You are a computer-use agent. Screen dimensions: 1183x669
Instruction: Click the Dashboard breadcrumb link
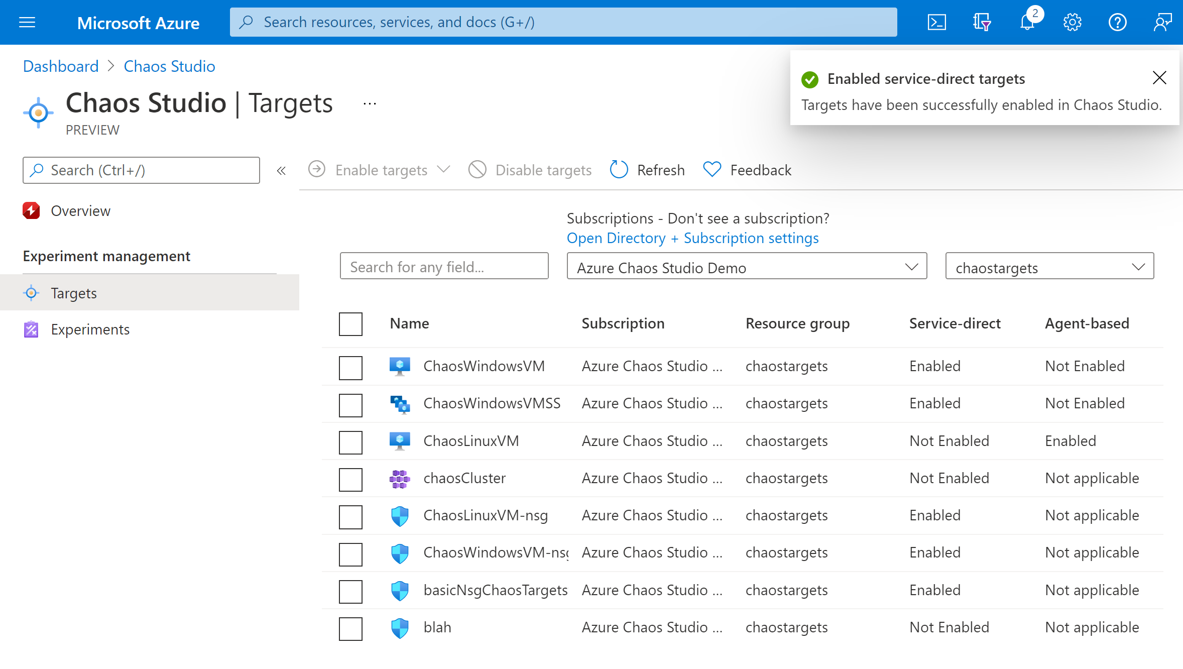pos(60,66)
